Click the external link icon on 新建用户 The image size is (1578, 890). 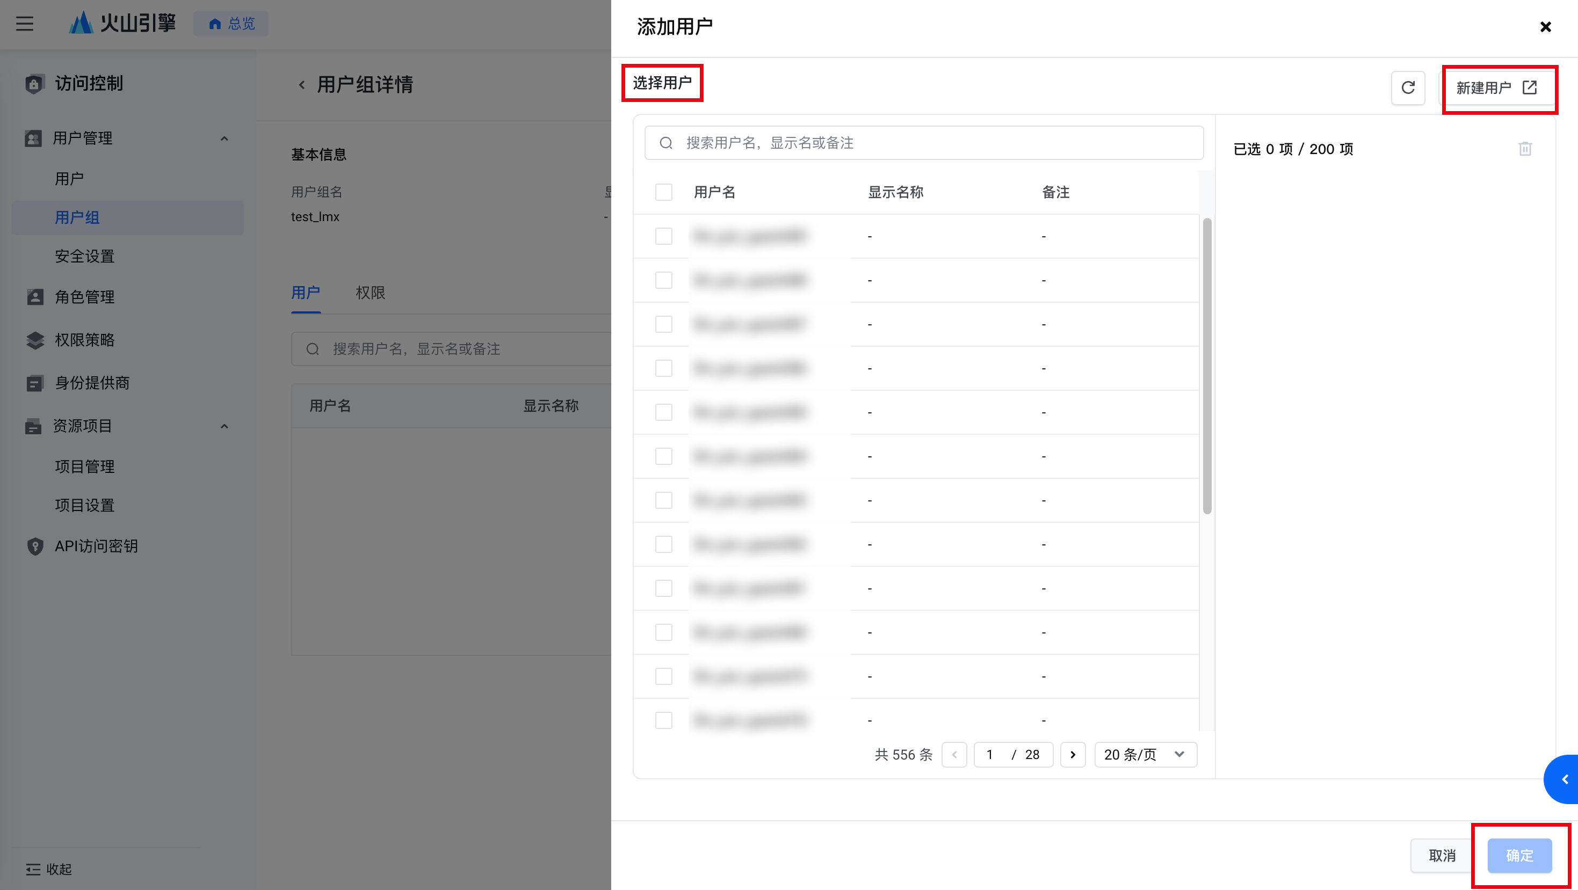pos(1530,87)
